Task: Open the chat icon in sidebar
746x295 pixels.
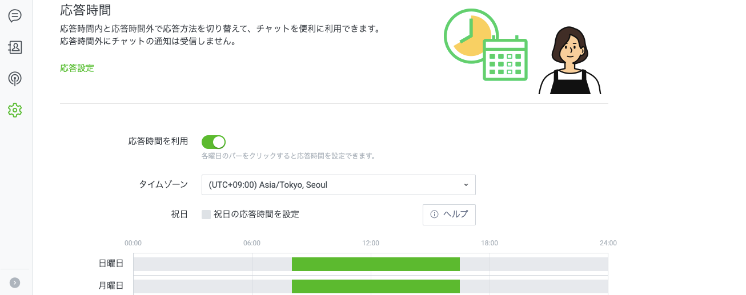Action: [15, 16]
